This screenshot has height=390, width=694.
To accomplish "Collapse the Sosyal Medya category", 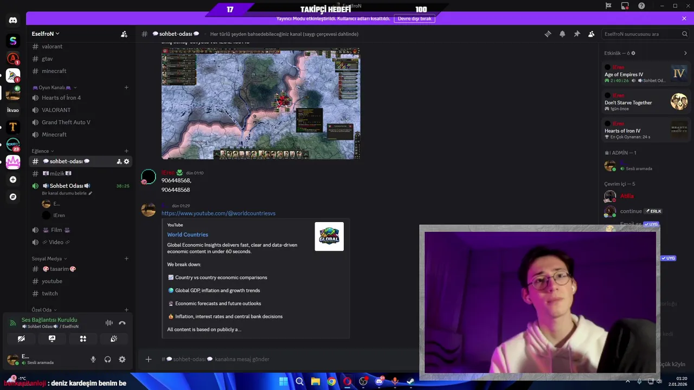I will coord(50,258).
